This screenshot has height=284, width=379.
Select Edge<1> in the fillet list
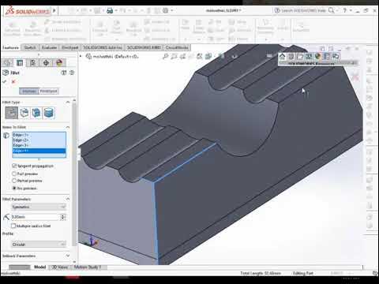[x=39, y=135]
